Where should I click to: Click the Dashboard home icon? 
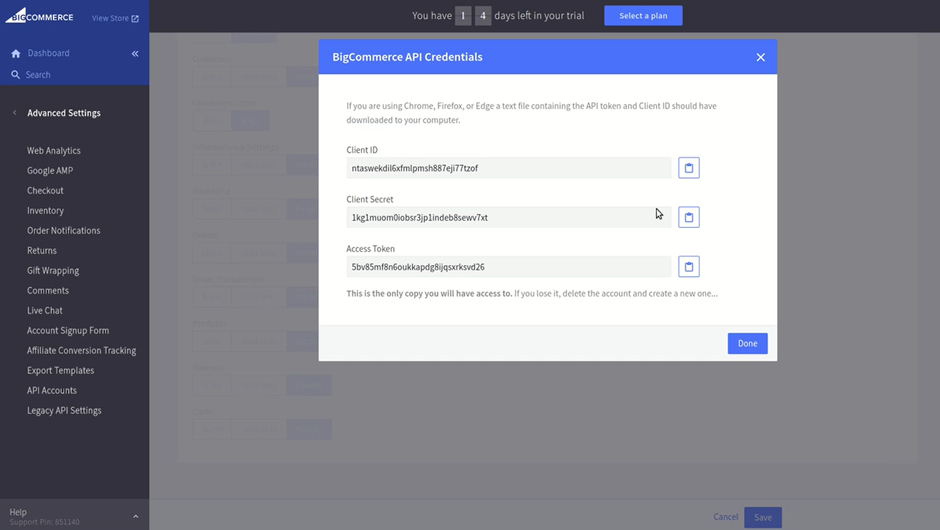coord(16,54)
